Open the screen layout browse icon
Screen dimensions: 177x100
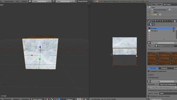point(30,1)
